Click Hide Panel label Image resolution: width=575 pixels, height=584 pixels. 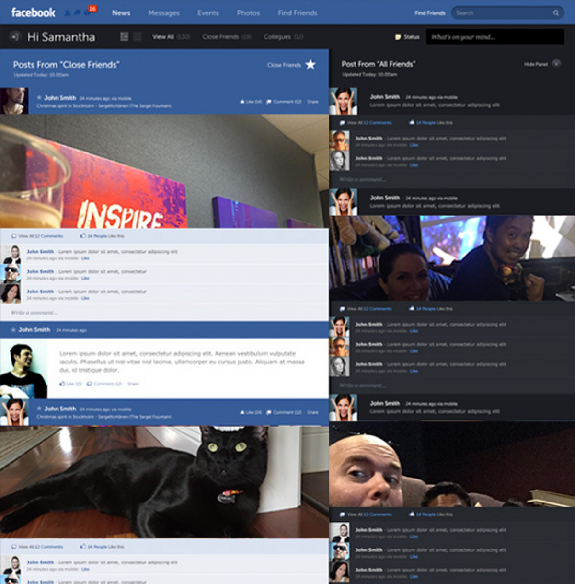click(536, 64)
